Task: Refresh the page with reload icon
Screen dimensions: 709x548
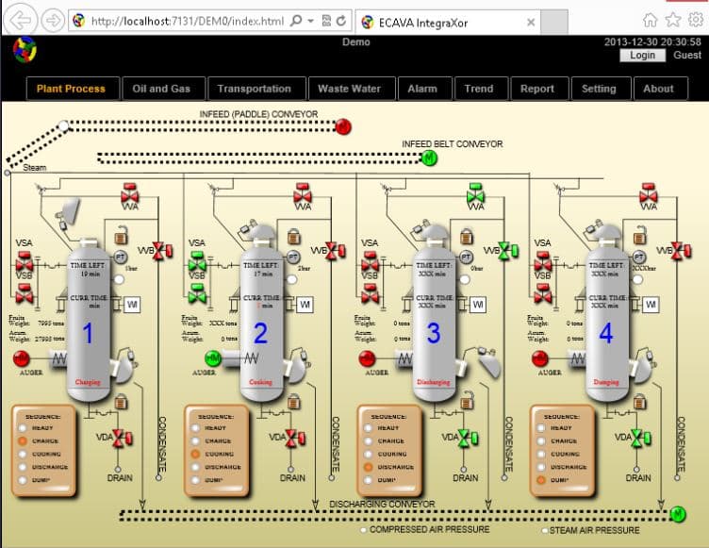Action: tap(341, 21)
